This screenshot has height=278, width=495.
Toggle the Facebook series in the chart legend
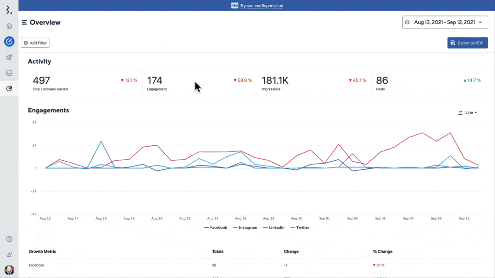pyautogui.click(x=216, y=227)
